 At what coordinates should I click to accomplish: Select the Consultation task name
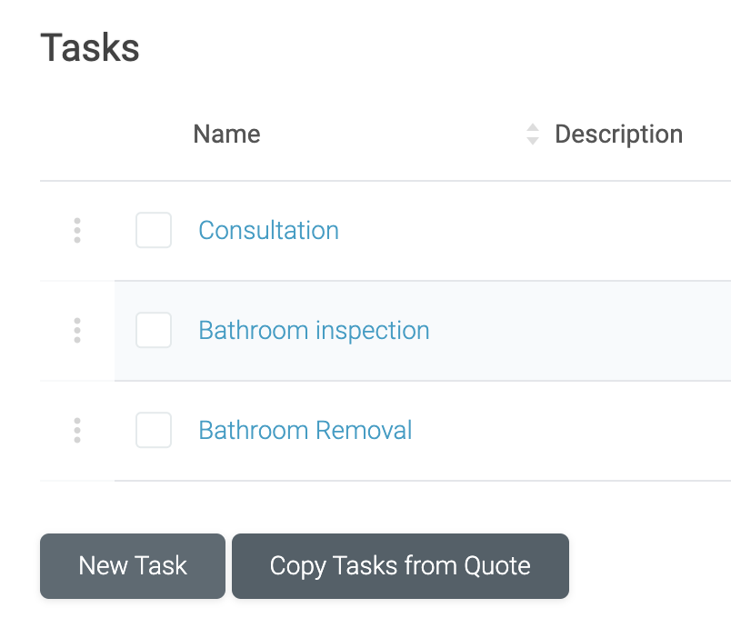[268, 230]
